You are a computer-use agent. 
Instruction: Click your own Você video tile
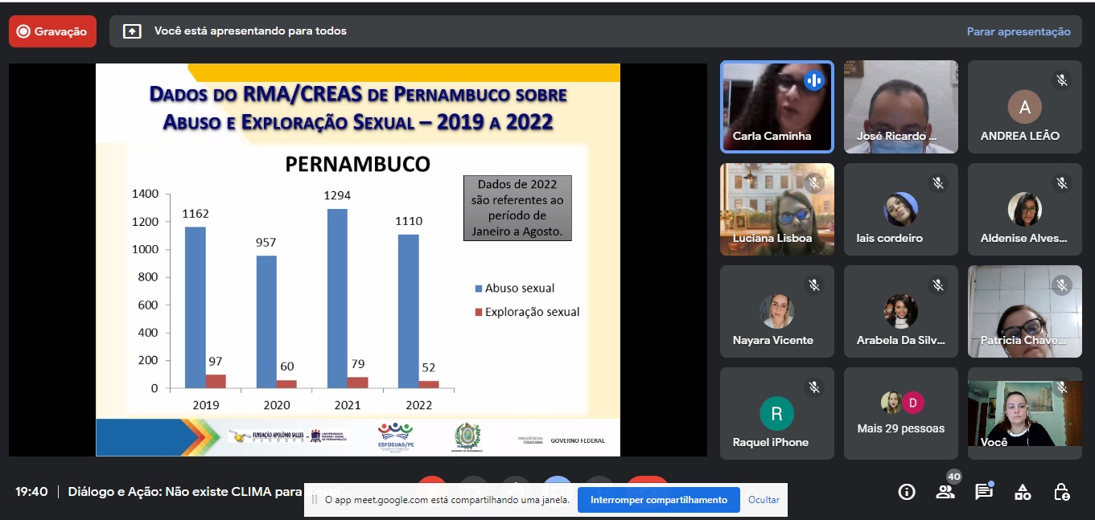[1024, 413]
